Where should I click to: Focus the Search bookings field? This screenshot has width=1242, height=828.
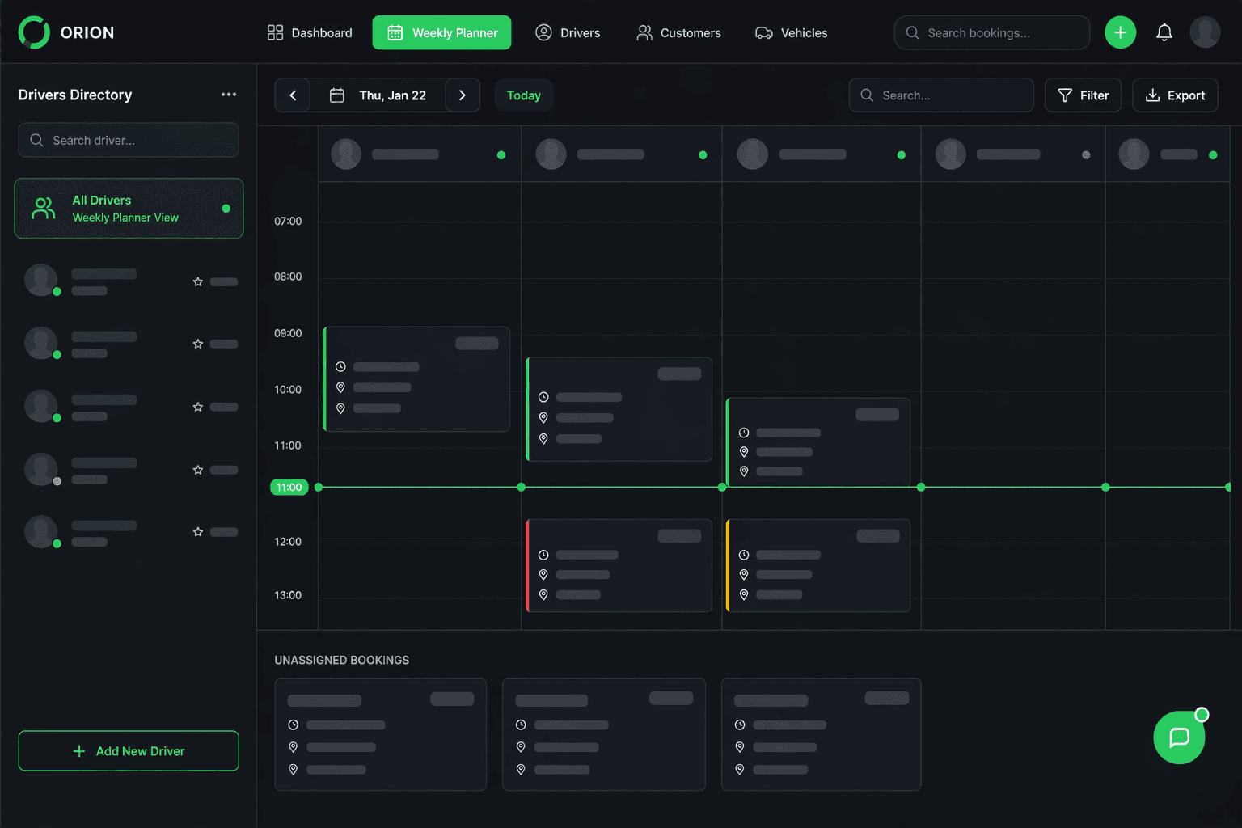(992, 32)
